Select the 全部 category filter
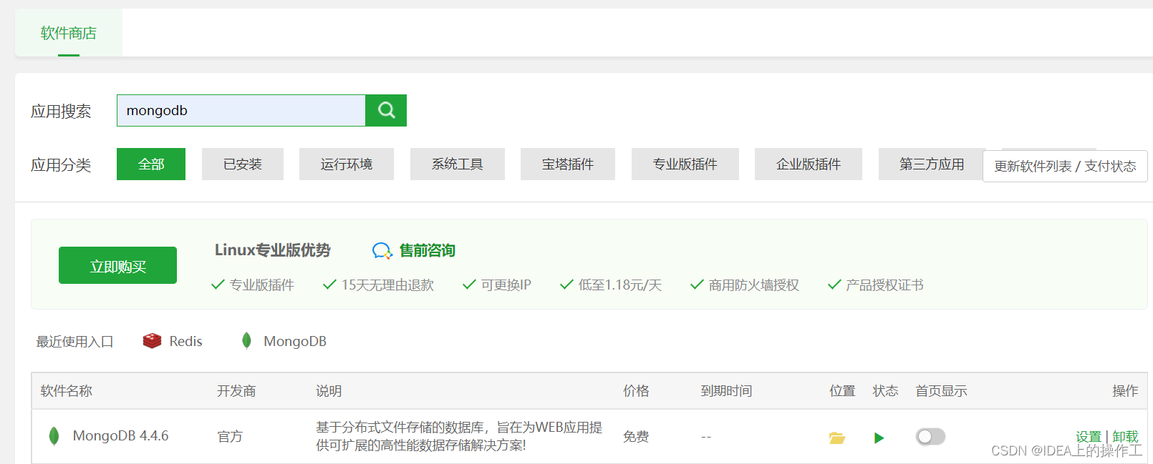1153x464 pixels. pyautogui.click(x=151, y=164)
